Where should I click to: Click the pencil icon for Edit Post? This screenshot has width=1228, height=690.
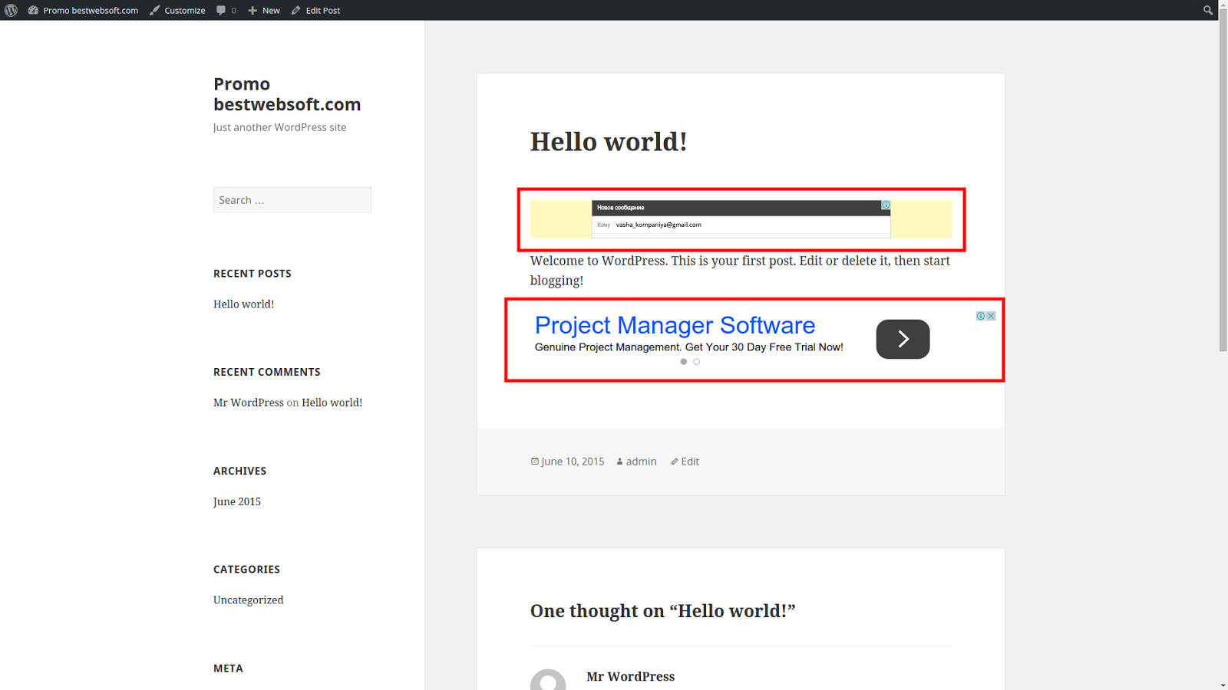296,10
